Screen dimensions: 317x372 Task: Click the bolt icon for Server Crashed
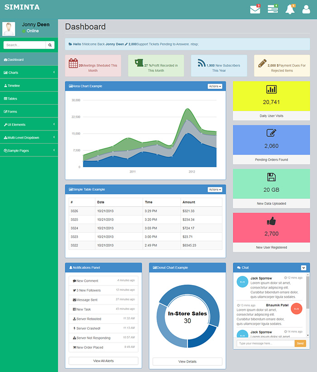point(74,329)
